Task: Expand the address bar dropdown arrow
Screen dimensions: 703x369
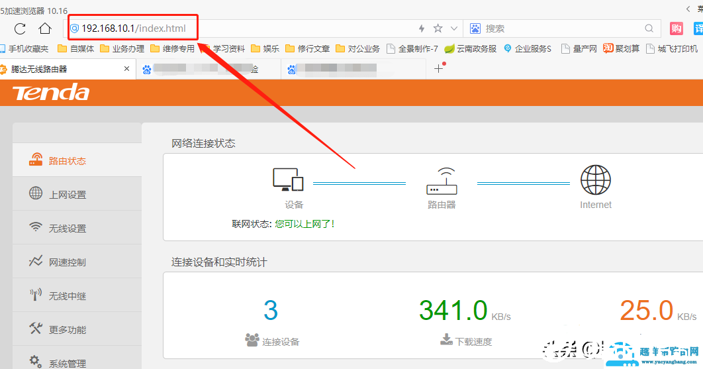Action: click(454, 28)
